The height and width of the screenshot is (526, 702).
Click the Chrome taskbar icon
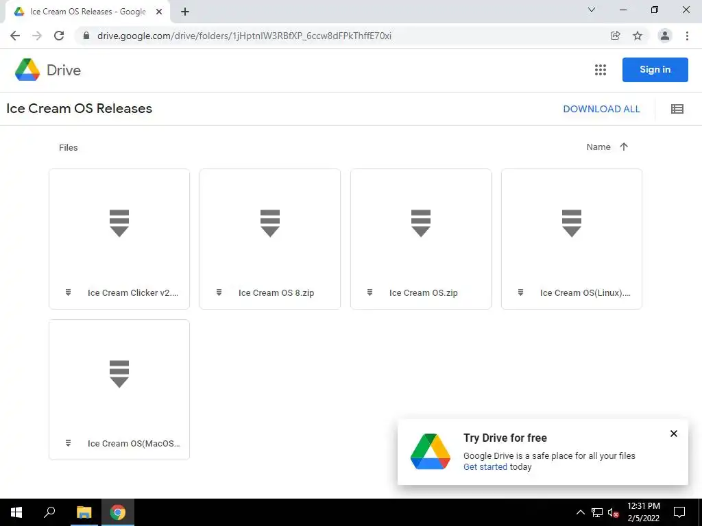118,512
